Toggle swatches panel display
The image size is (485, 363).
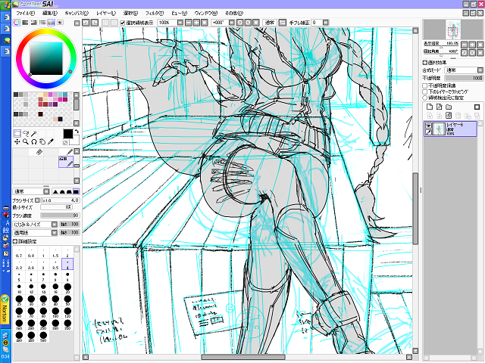click(x=51, y=23)
